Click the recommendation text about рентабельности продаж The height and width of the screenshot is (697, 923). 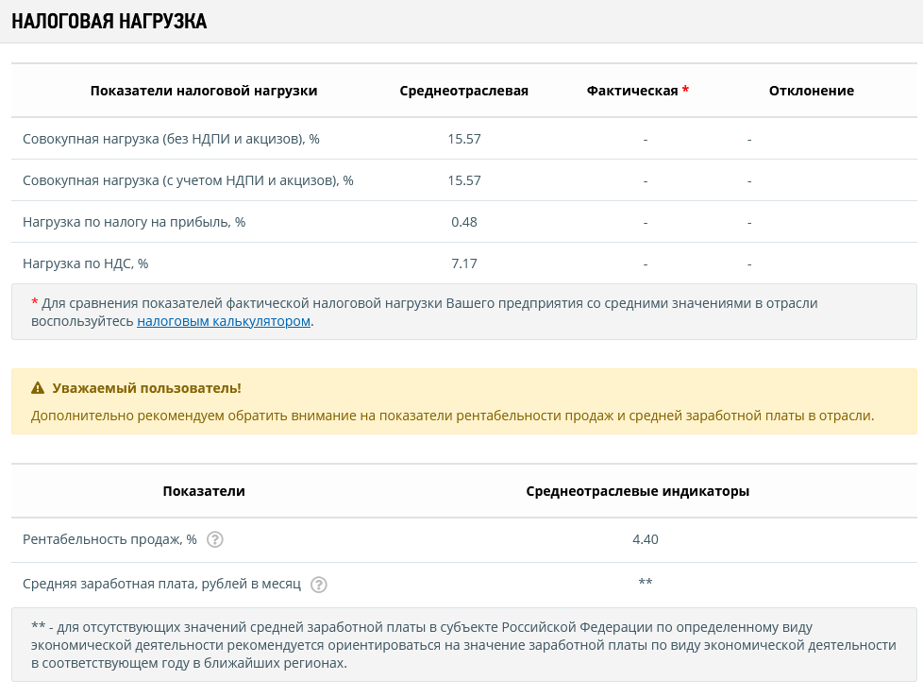[x=452, y=416]
